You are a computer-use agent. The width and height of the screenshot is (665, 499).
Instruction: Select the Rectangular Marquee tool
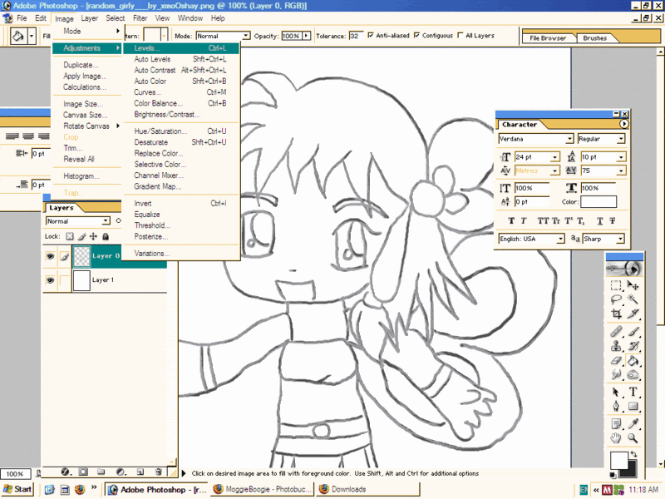(x=616, y=285)
